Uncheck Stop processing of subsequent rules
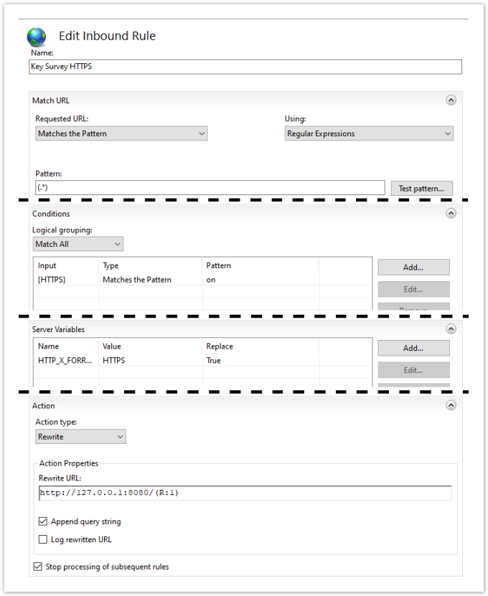This screenshot has width=488, height=596. coord(38,567)
